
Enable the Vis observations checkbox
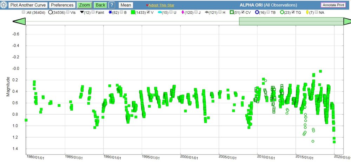tap(67, 12)
